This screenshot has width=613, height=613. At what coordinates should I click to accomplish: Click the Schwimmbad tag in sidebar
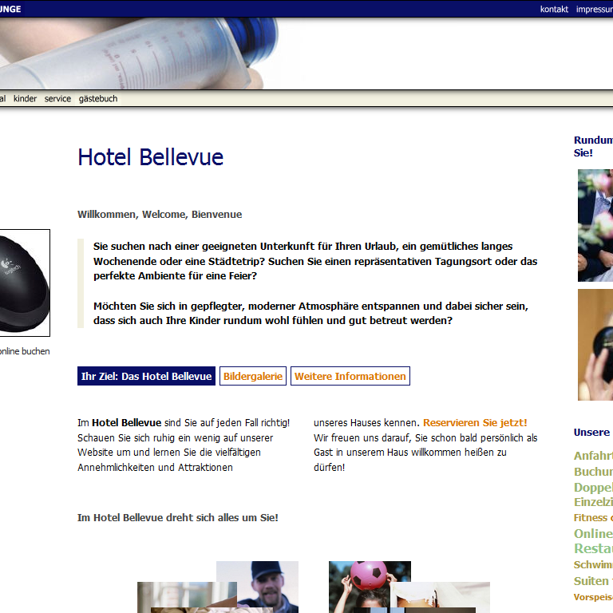point(593,564)
